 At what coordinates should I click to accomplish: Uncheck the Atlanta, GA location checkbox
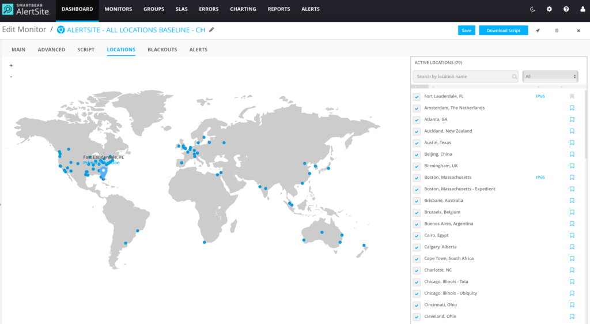tap(417, 120)
